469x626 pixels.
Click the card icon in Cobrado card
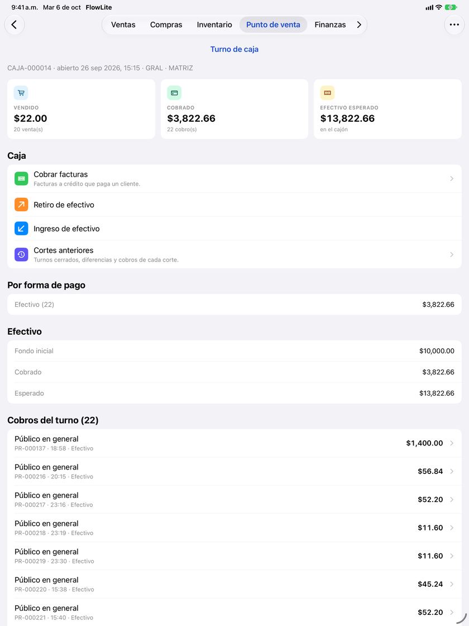pyautogui.click(x=174, y=93)
